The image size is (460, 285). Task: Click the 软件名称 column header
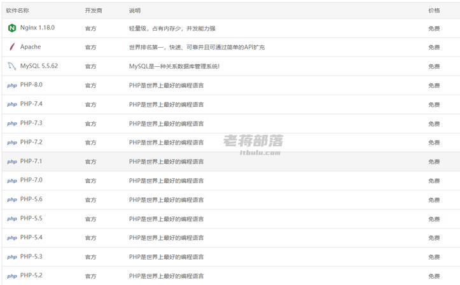click(x=17, y=11)
